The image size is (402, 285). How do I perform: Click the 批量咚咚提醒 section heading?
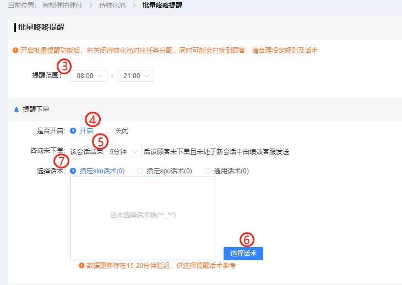click(x=41, y=27)
